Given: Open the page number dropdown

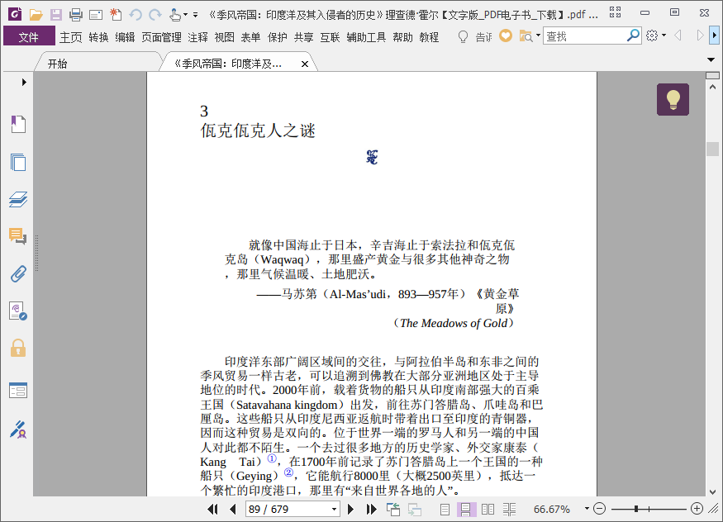Looking at the screenshot, I should coord(335,509).
